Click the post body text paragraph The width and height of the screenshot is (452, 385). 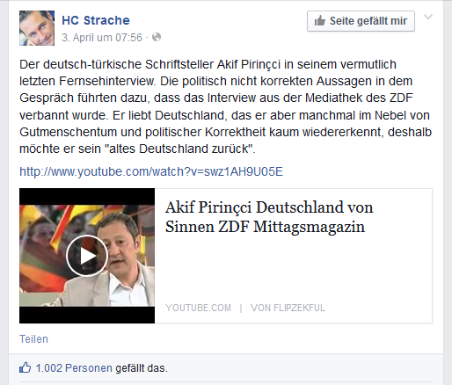(225, 106)
